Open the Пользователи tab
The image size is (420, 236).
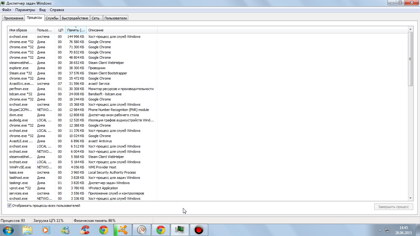(116, 18)
